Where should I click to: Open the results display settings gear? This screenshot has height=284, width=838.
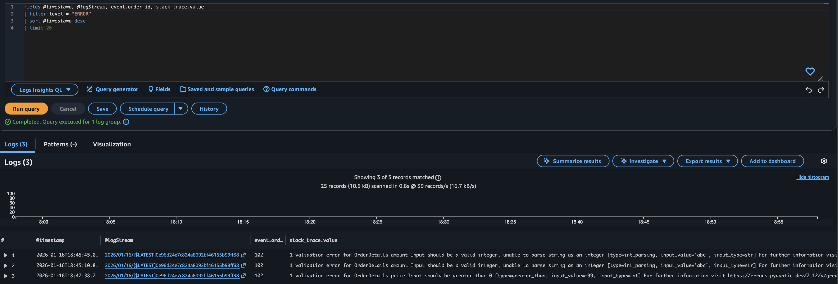tap(824, 161)
